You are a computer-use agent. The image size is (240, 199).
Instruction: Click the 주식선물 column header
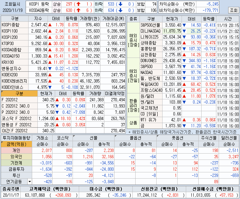(209, 138)
